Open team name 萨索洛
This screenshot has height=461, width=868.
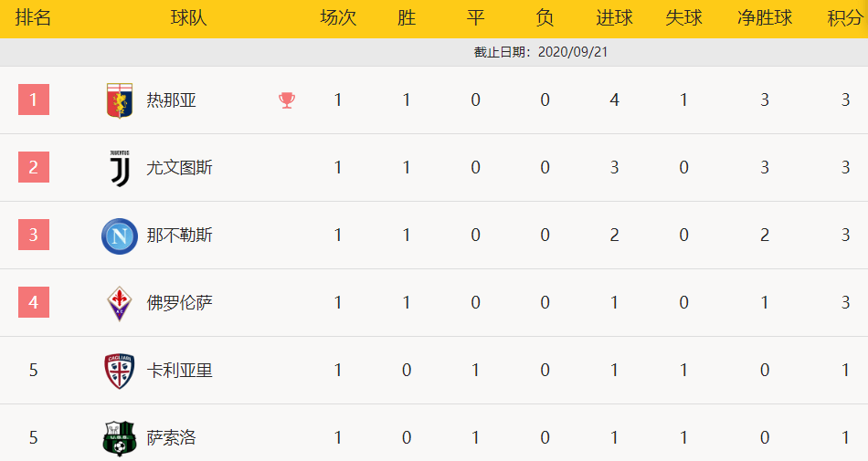click(x=171, y=438)
